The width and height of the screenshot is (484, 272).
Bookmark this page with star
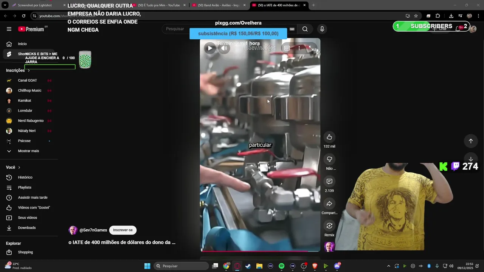click(x=416, y=16)
